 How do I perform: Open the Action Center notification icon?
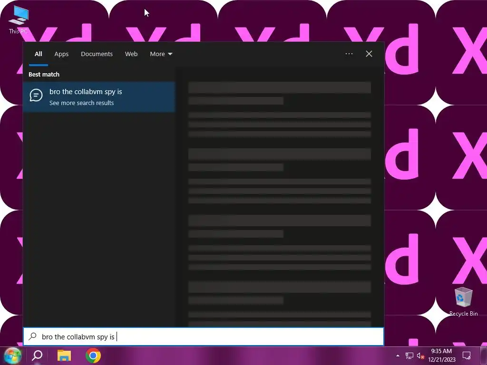pos(467,355)
